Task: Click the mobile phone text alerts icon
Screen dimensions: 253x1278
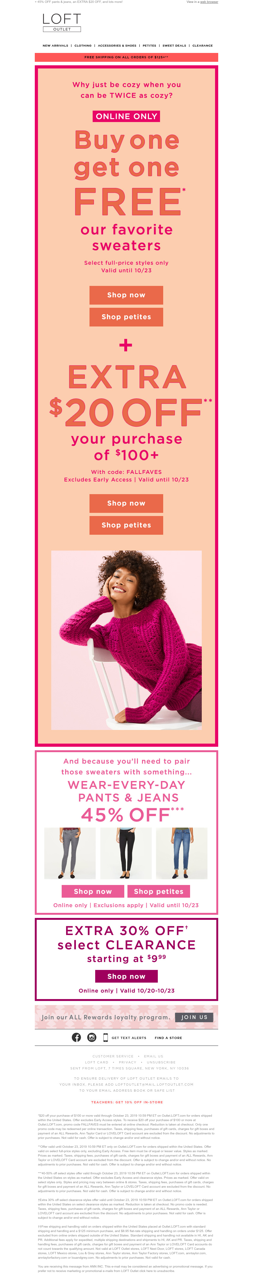Action: (x=105, y=1037)
